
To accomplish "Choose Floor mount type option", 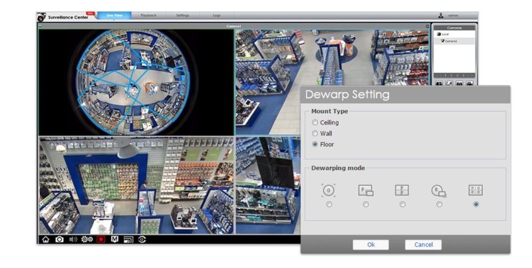I will [315, 144].
